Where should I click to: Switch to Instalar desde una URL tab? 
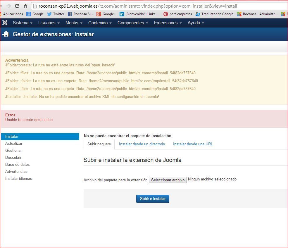click(x=193, y=144)
